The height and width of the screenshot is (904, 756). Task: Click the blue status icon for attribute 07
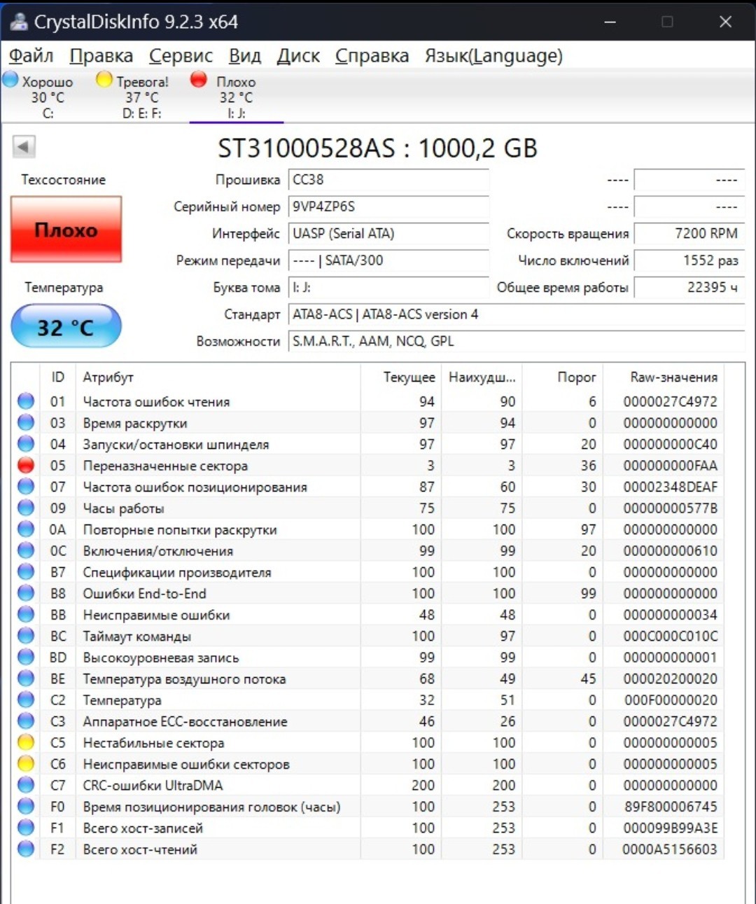(x=26, y=487)
